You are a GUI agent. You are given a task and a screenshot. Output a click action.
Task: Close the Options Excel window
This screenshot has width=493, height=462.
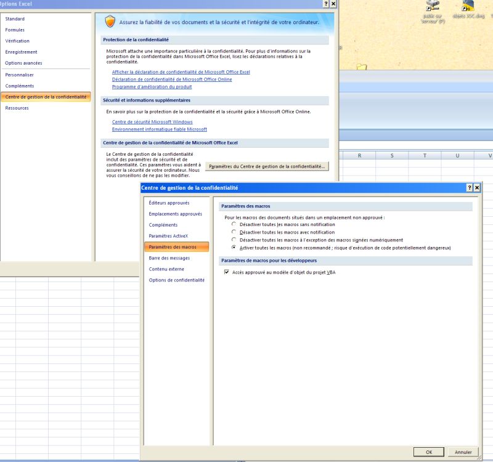[x=333, y=4]
